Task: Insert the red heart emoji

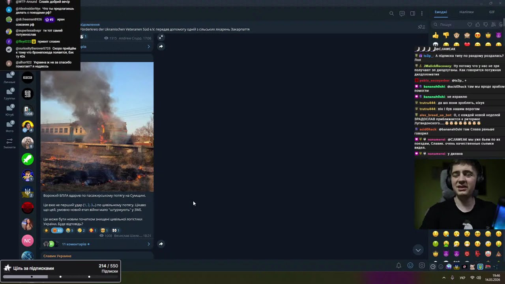Action: 467,45
